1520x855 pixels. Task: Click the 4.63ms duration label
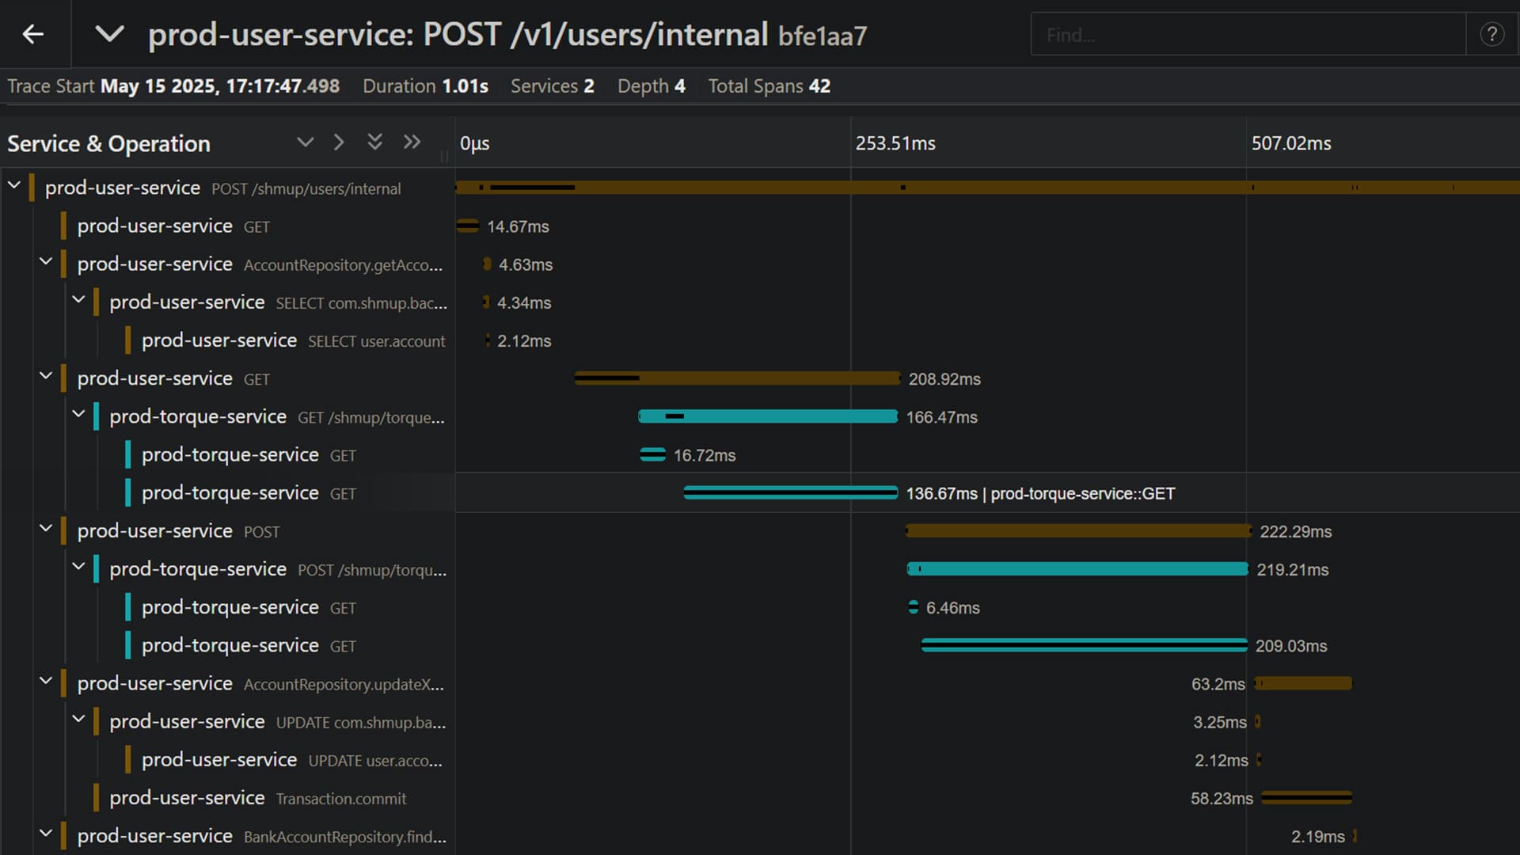point(526,264)
